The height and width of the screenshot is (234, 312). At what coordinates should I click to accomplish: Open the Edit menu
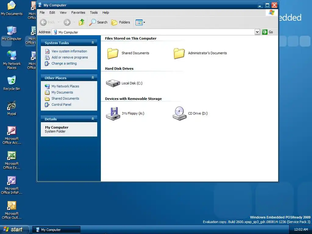(52, 12)
